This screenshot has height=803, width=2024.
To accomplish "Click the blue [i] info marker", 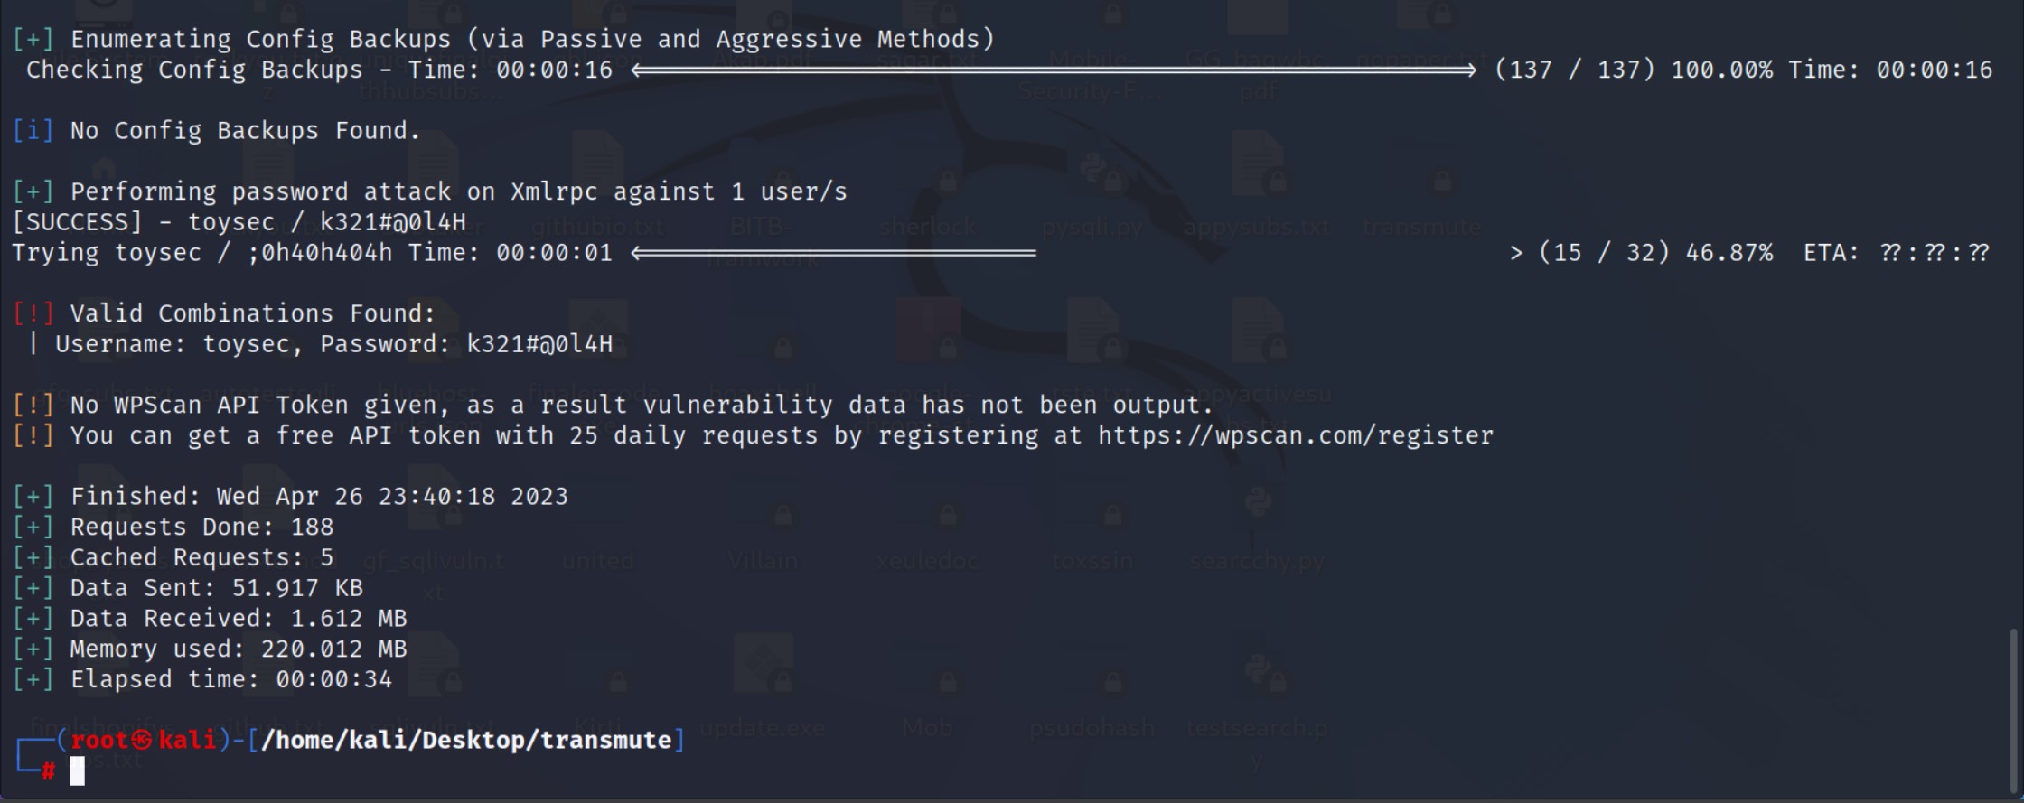I will [33, 131].
